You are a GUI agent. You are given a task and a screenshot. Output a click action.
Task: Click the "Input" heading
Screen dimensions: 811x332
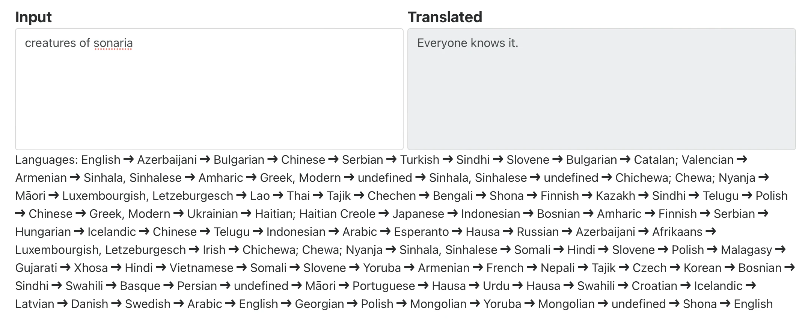tap(33, 17)
